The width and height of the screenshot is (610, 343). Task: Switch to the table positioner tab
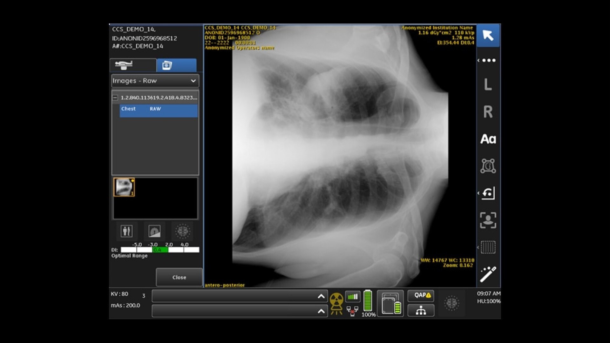pyautogui.click(x=133, y=65)
